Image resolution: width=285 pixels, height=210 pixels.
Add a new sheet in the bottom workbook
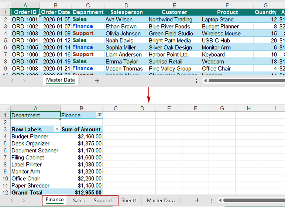[x=197, y=200]
